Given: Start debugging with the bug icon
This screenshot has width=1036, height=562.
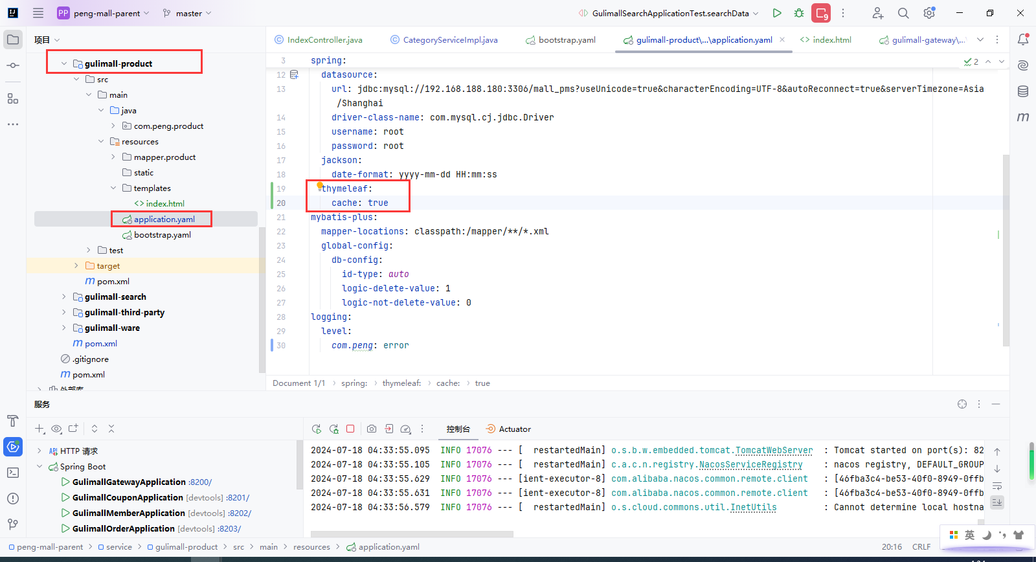Looking at the screenshot, I should [x=799, y=13].
